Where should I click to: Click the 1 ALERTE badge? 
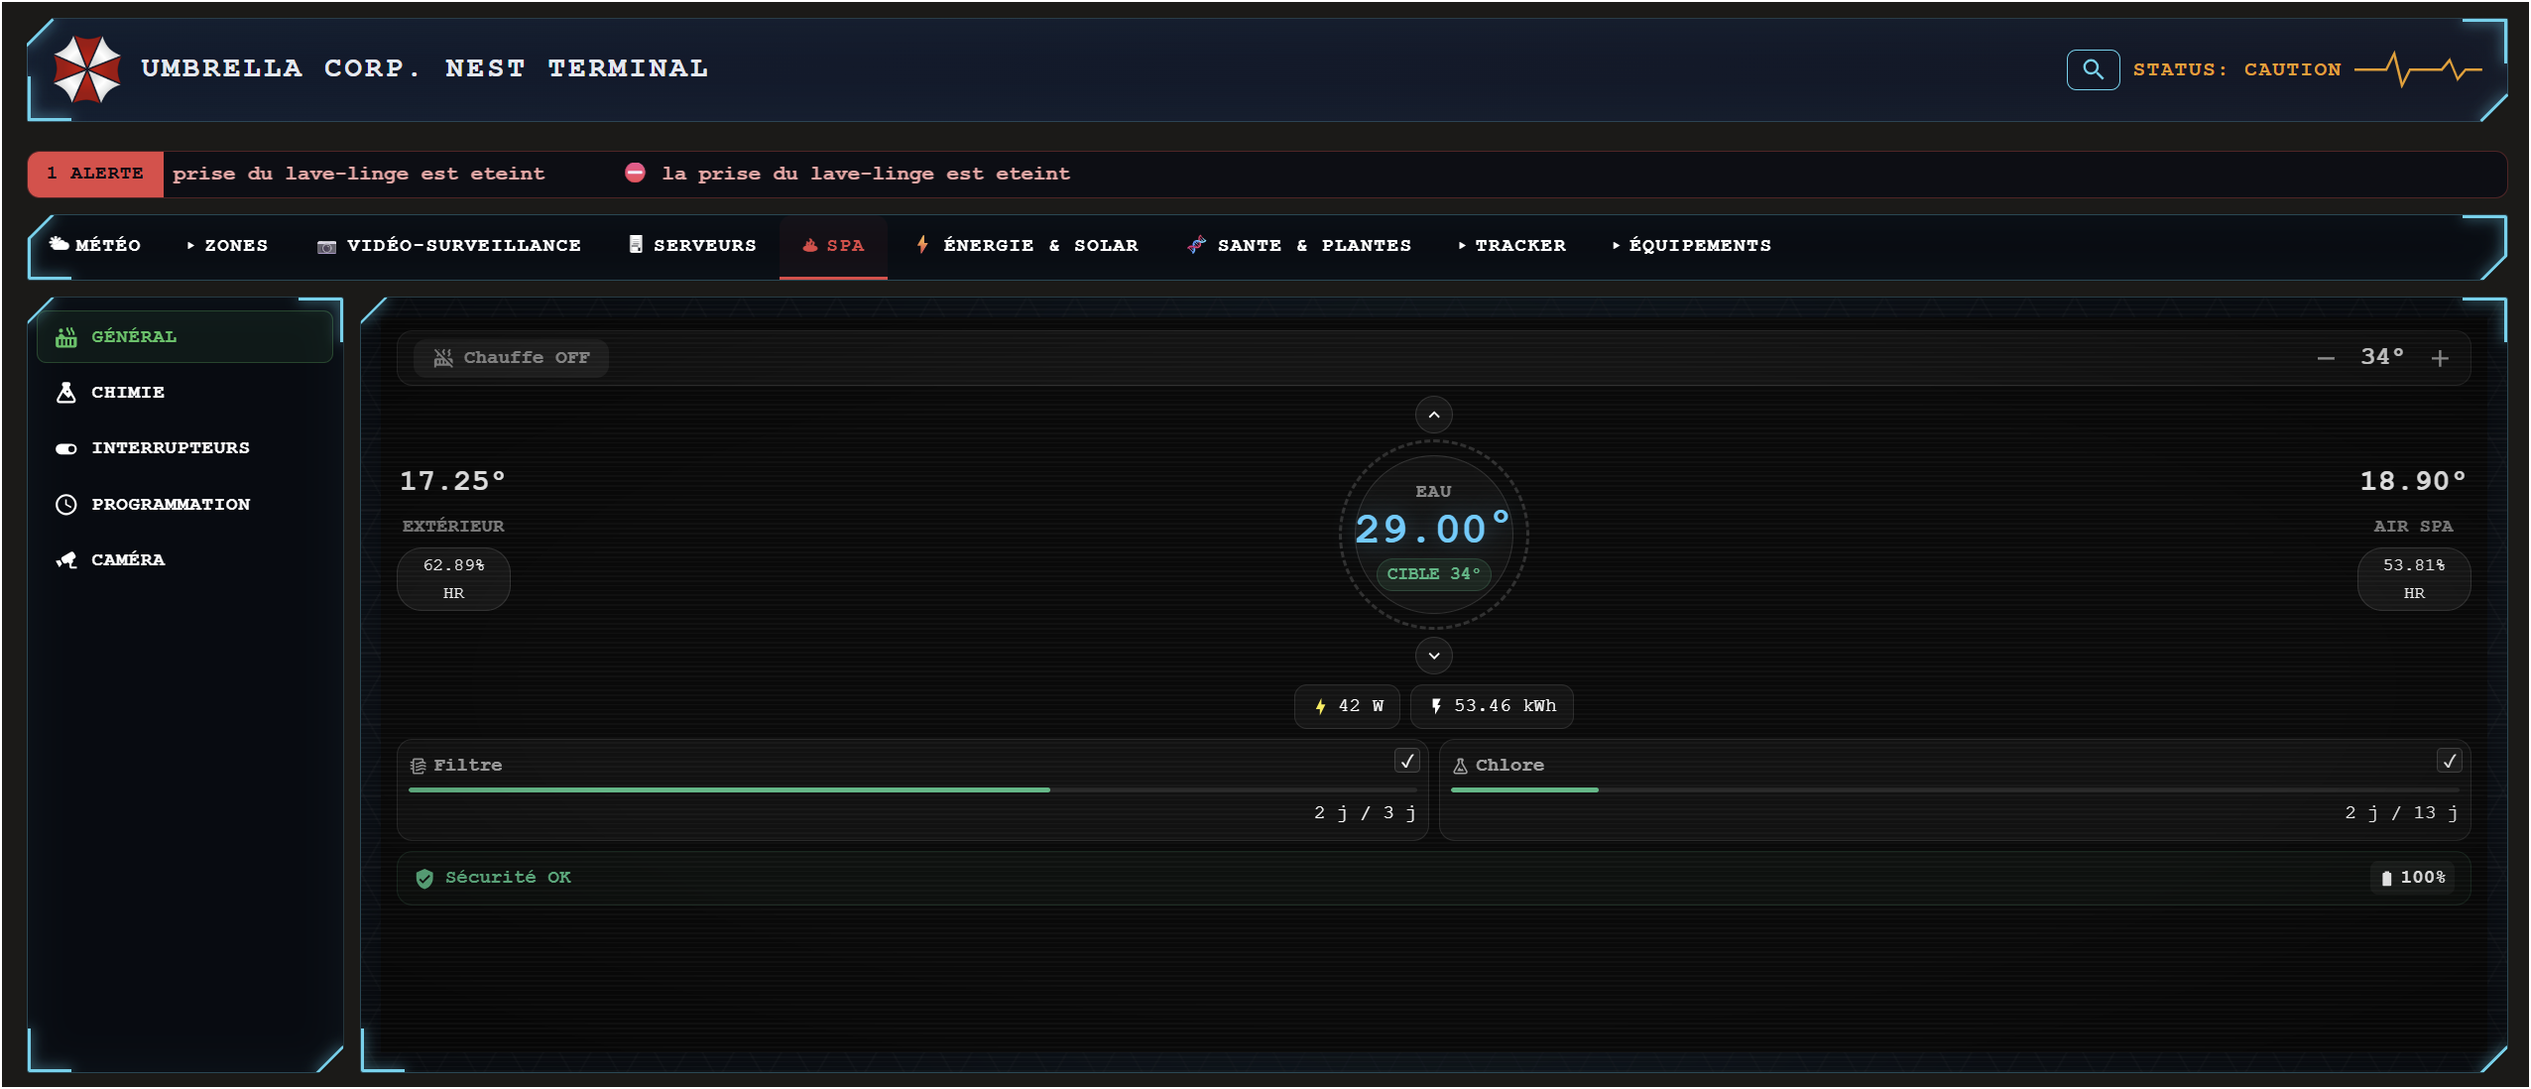pos(95,174)
